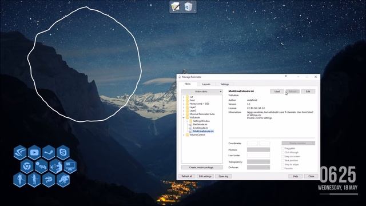Click the Wednesday, 18 May date text
Image resolution: width=366 pixels, height=206 pixels.
click(338, 188)
